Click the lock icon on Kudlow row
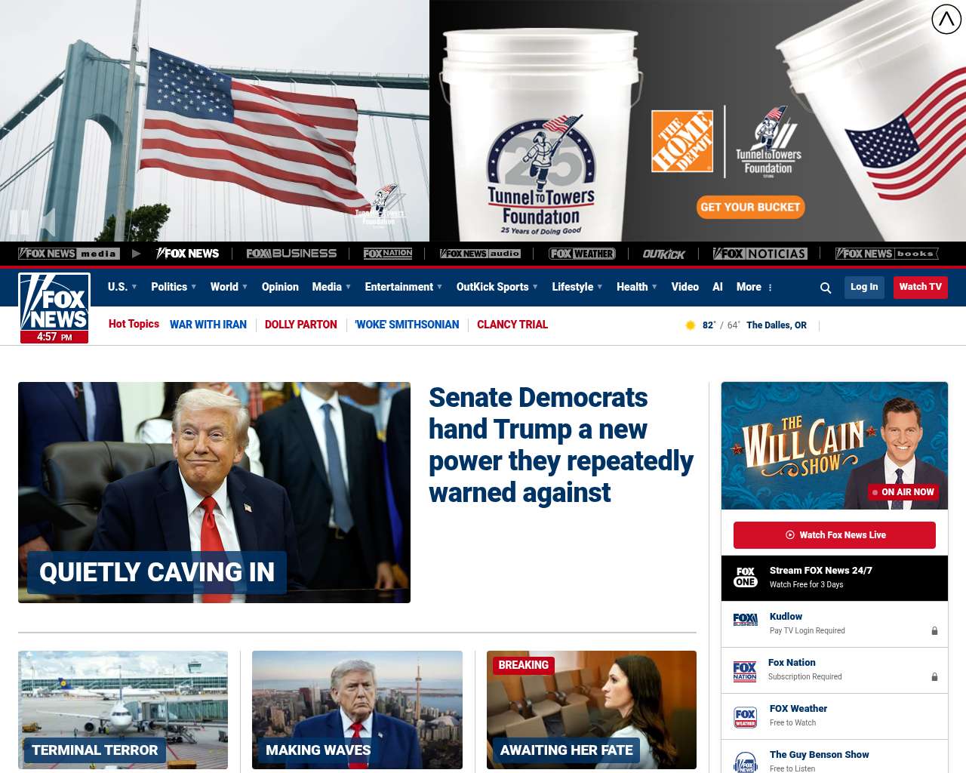 pos(934,631)
